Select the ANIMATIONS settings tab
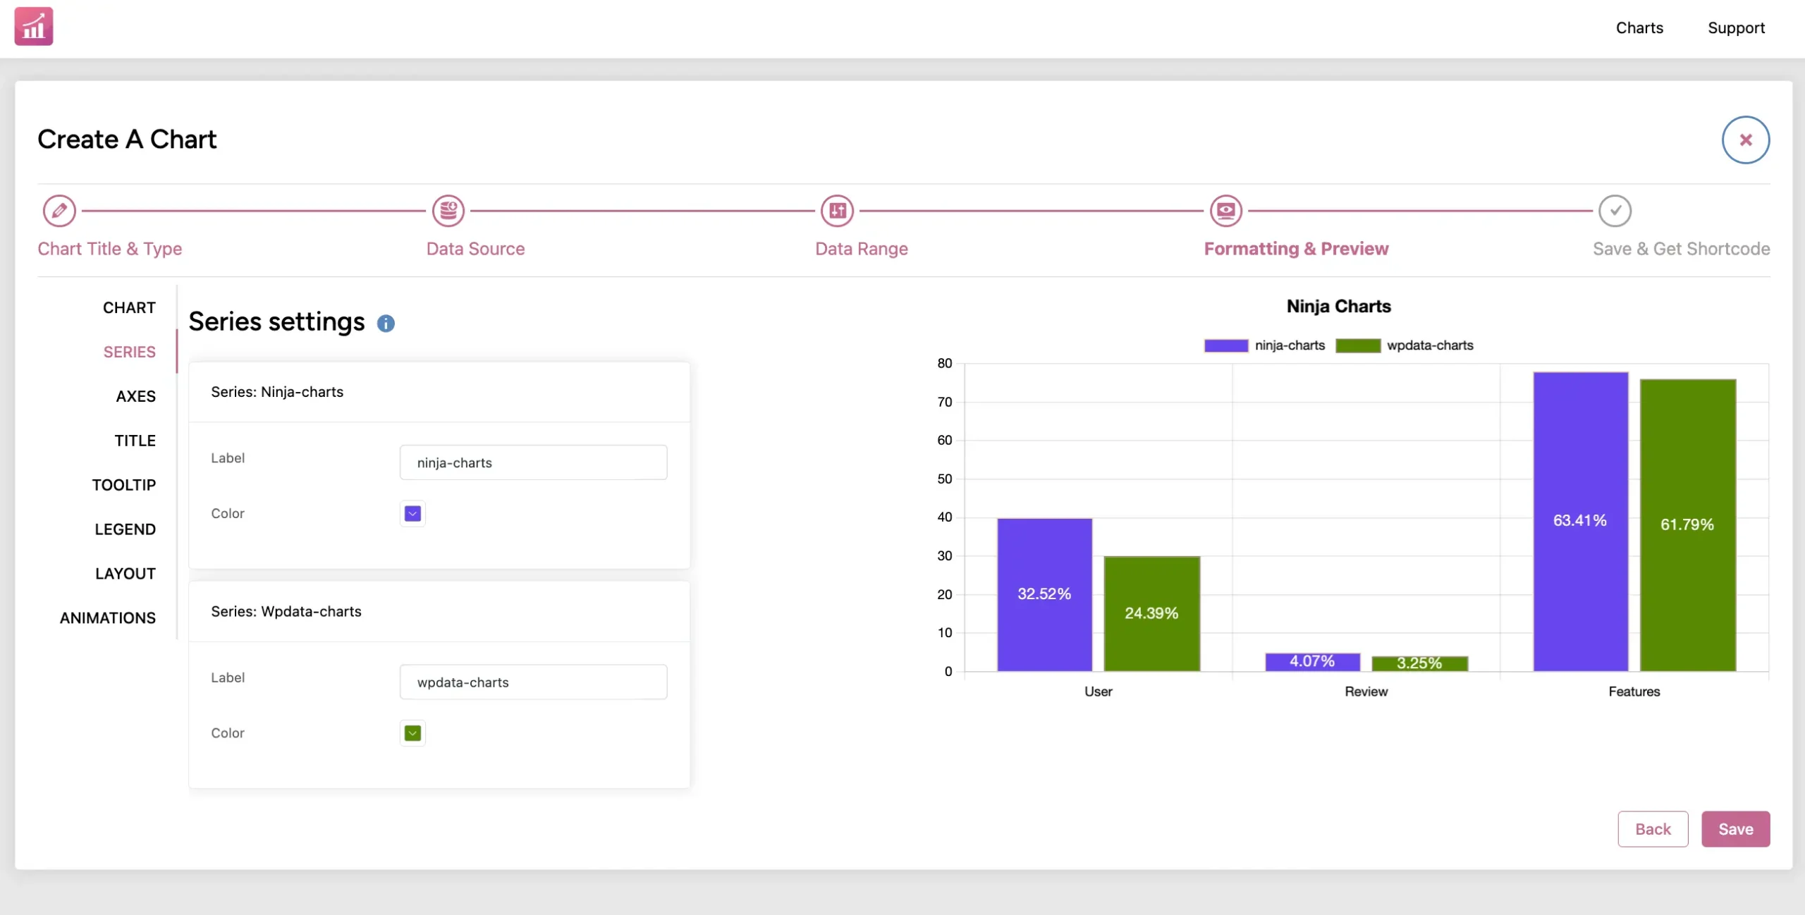Viewport: 1805px width, 915px height. coord(108,618)
